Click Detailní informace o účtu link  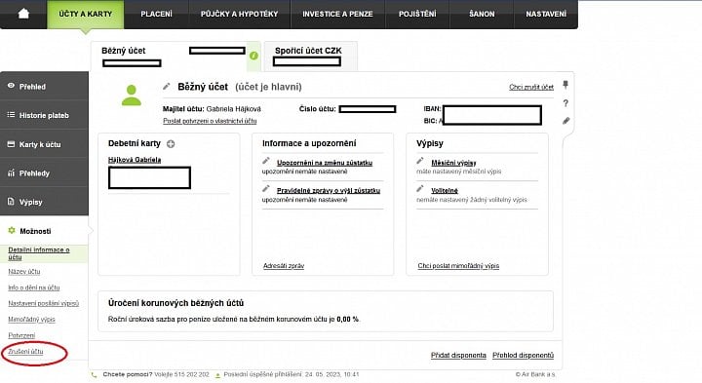(x=39, y=253)
